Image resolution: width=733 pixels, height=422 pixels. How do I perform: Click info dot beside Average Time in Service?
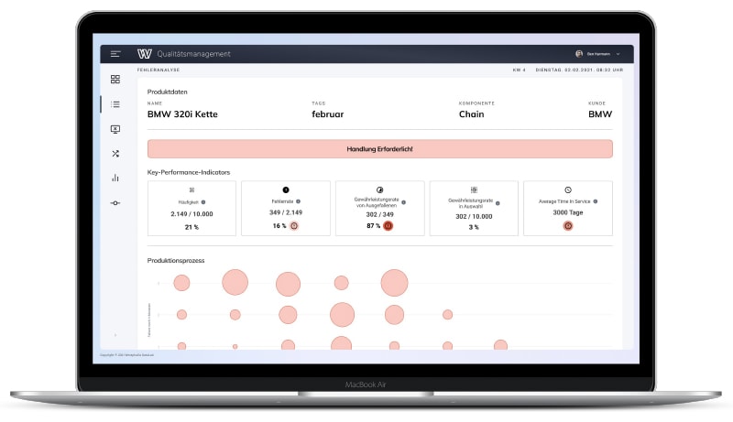595,201
